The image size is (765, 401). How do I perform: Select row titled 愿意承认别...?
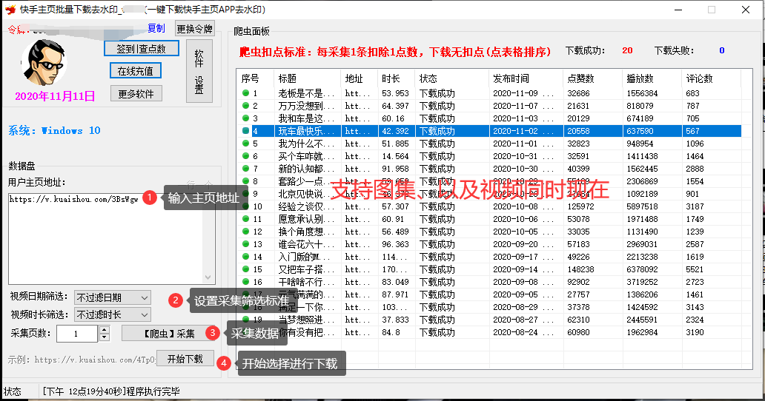click(x=489, y=219)
